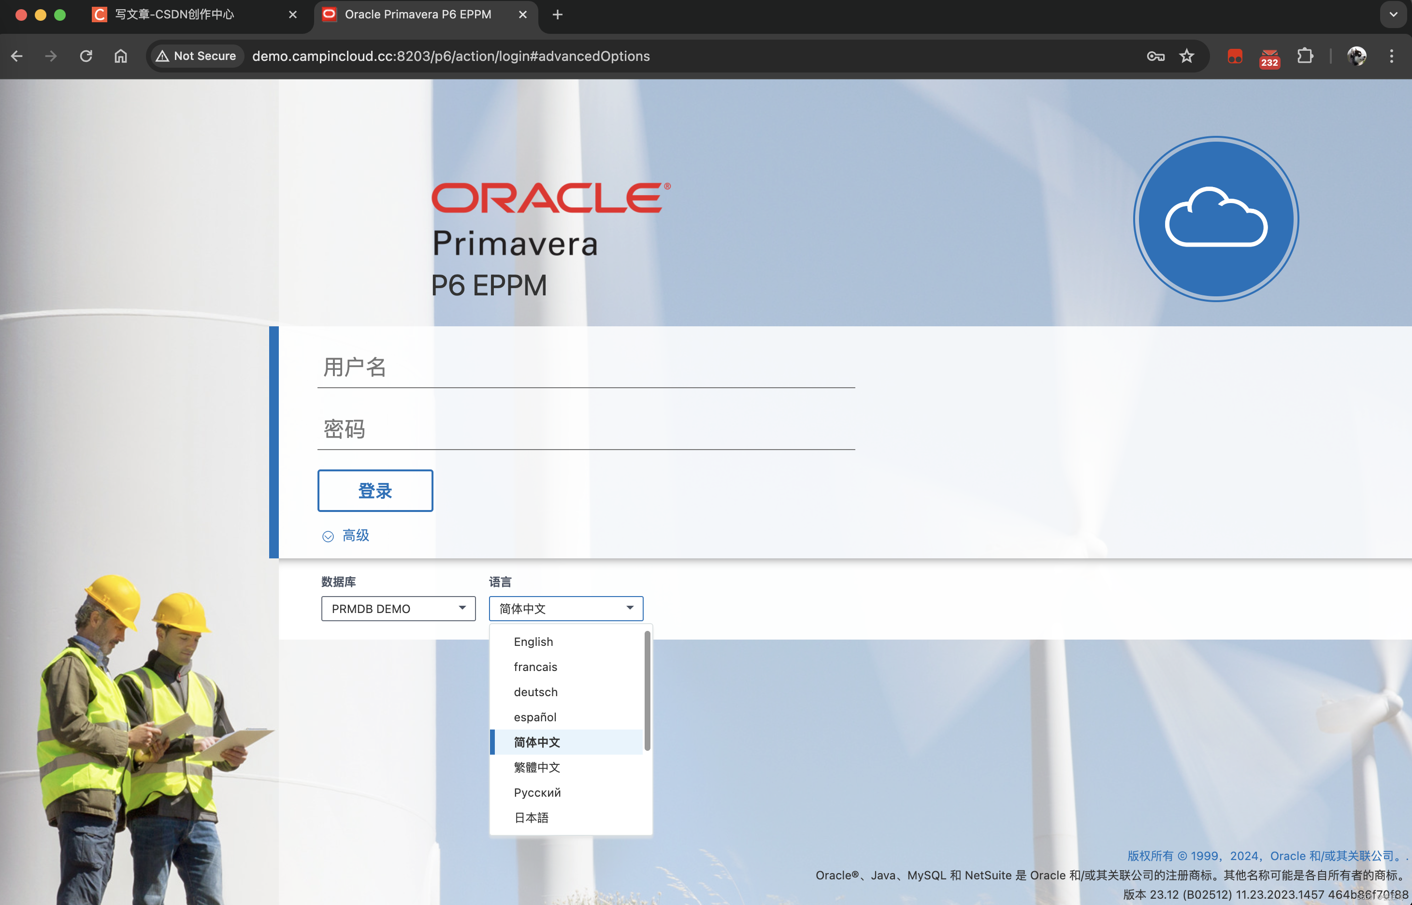Click the red 232 badge extension
The height and width of the screenshot is (905, 1412).
click(x=1269, y=58)
